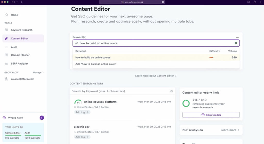Click timestamp Wed, Mar 29, 2023 2:48 PM
This screenshot has width=264, height=144.
[154, 102]
